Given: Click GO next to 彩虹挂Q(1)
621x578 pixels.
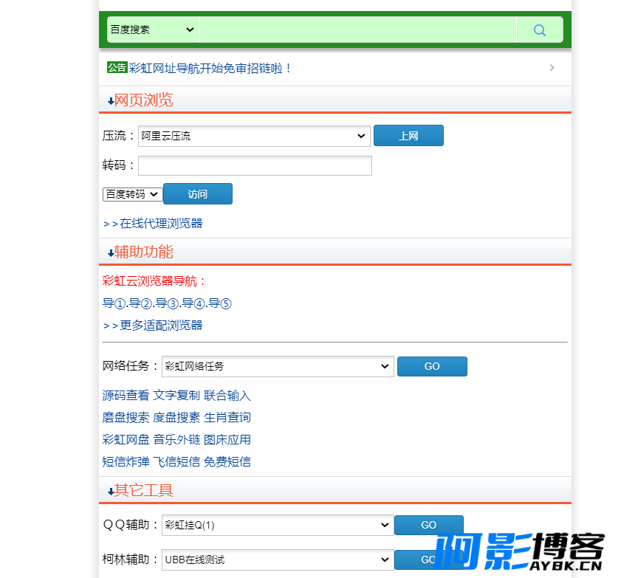Looking at the screenshot, I should [428, 525].
